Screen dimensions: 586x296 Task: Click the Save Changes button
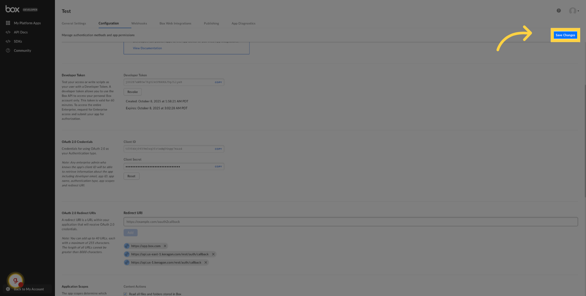tap(565, 35)
